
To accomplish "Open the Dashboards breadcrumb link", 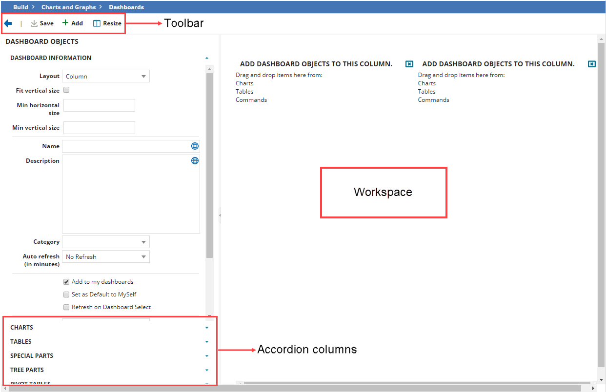I will coord(126,7).
